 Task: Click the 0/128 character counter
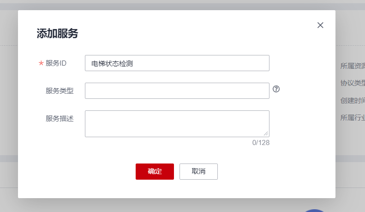click(x=261, y=143)
